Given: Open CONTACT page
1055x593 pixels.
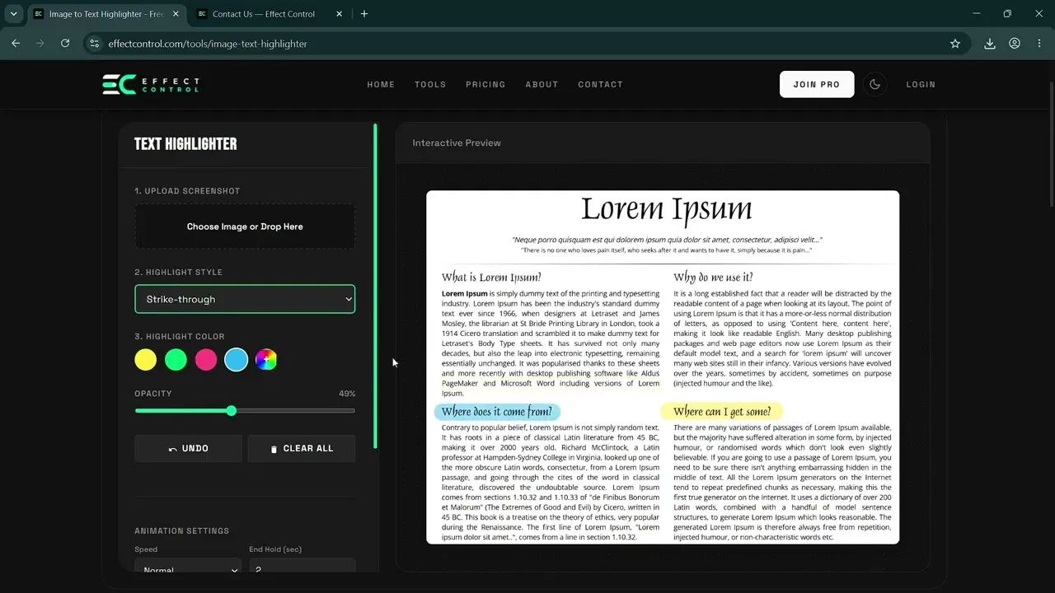Looking at the screenshot, I should click(x=600, y=85).
